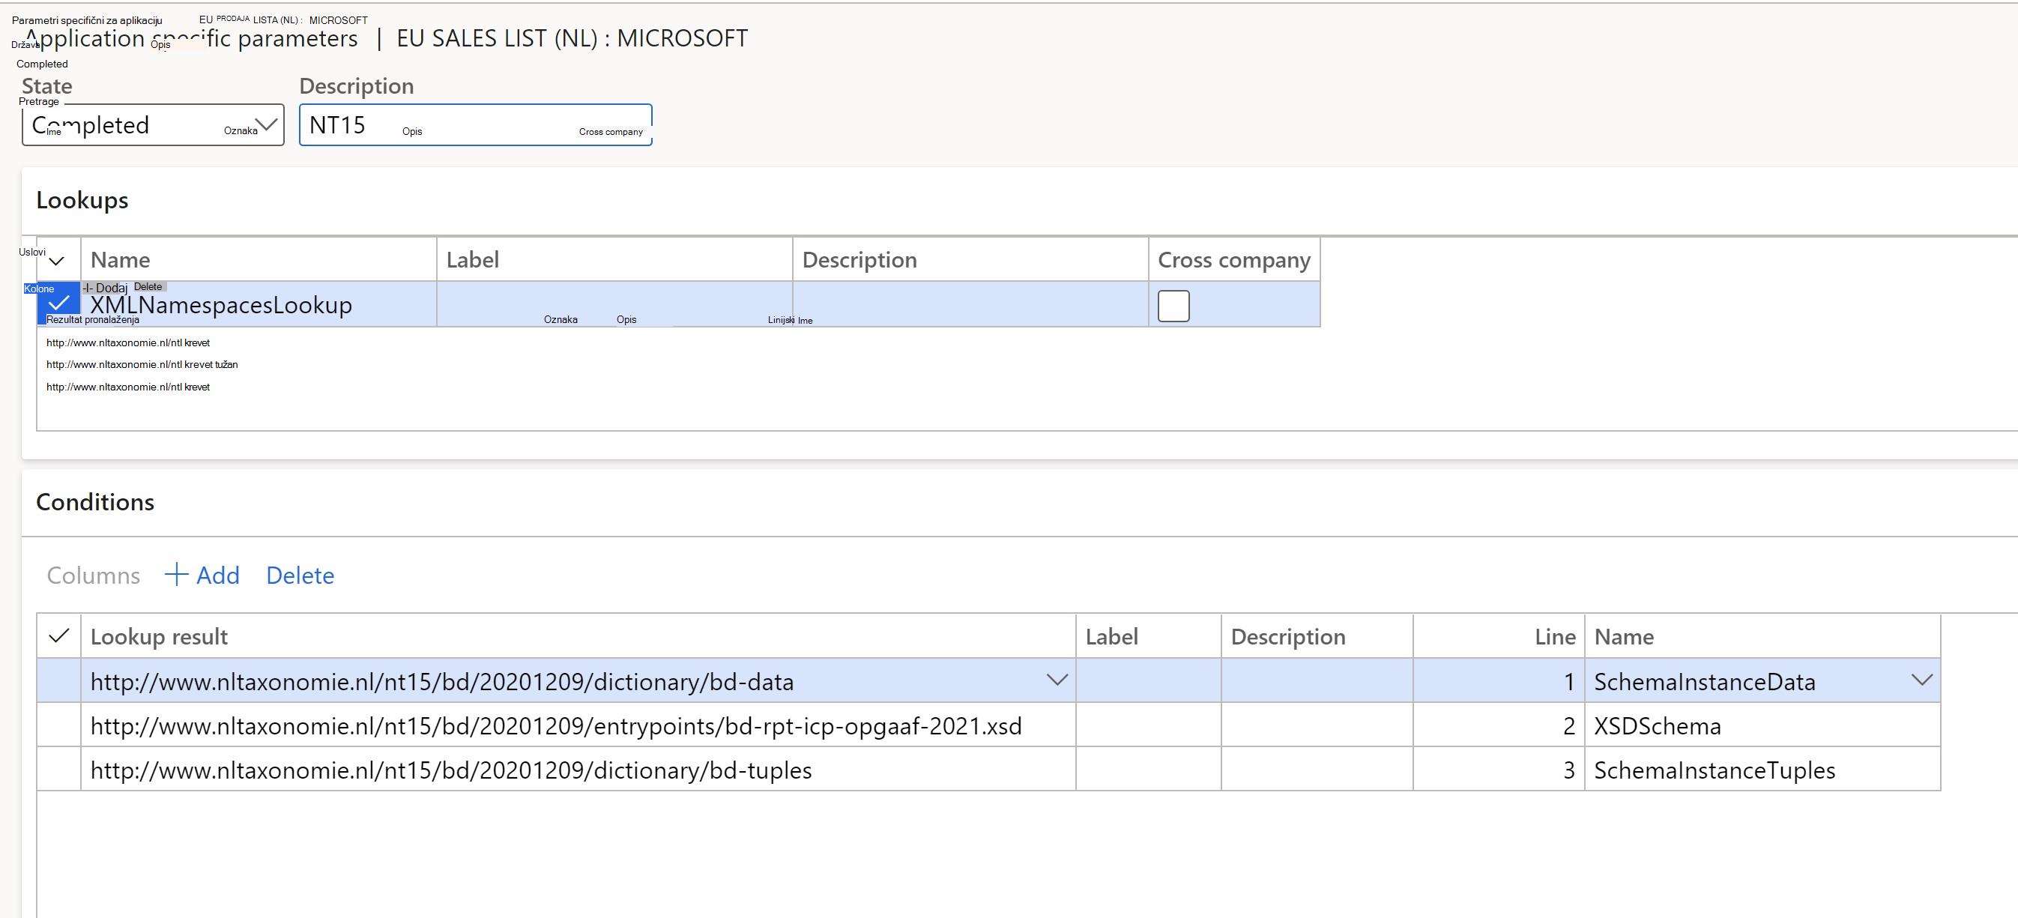Image resolution: width=2018 pixels, height=918 pixels.
Task: Expand the bd-data Lookup result dropdown
Action: [x=1057, y=680]
